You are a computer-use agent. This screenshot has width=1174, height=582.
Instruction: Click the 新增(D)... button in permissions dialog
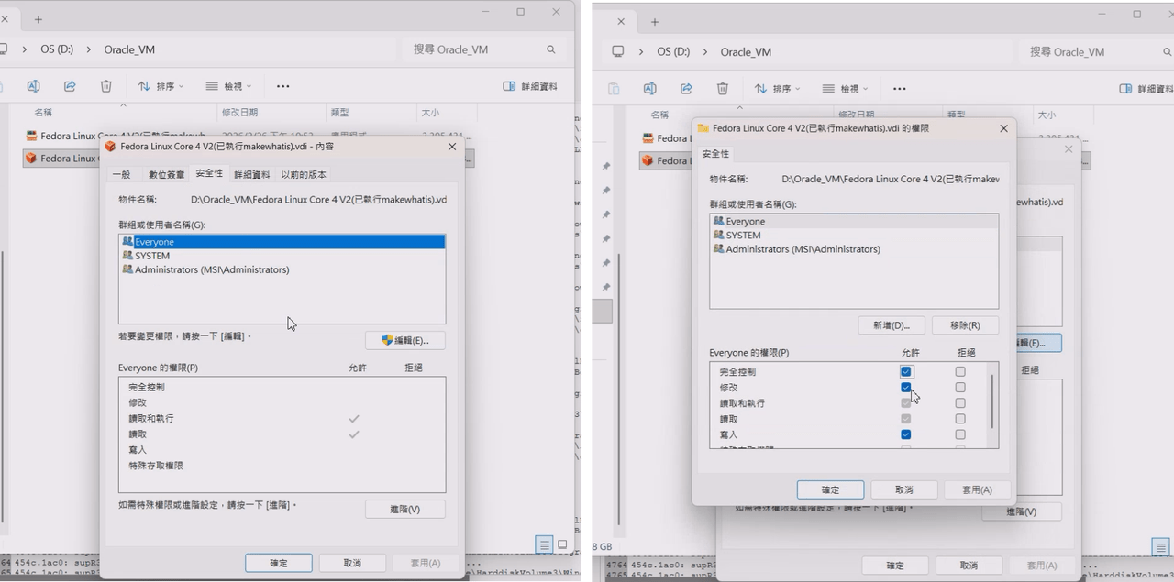tap(892, 325)
